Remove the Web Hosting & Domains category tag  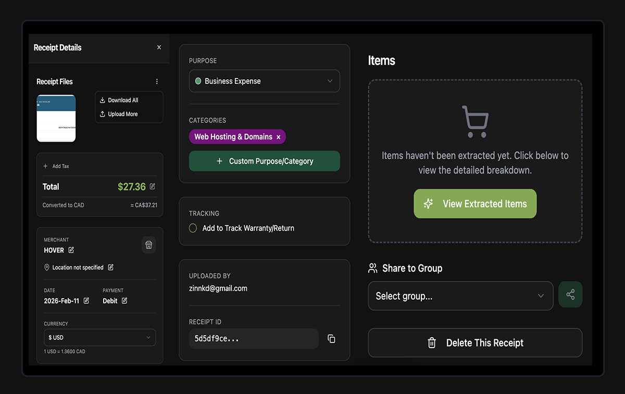tap(279, 136)
